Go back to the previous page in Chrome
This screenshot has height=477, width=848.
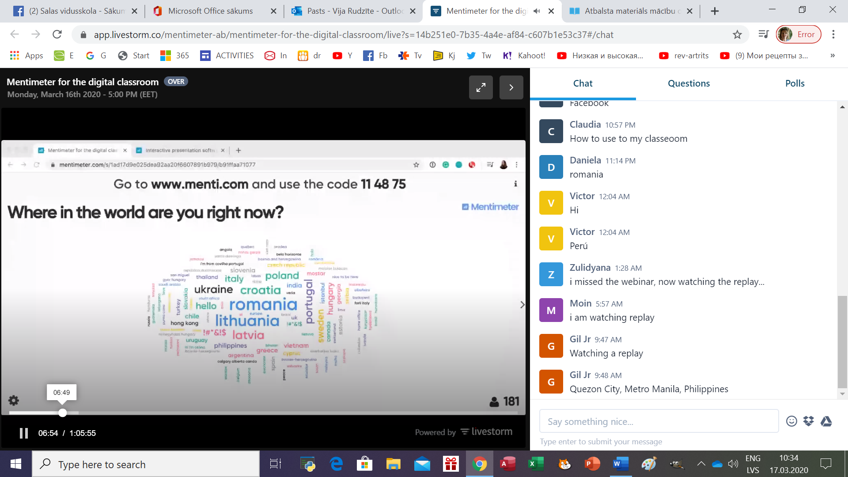[15, 34]
